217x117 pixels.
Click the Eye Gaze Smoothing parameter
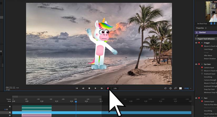208,77
